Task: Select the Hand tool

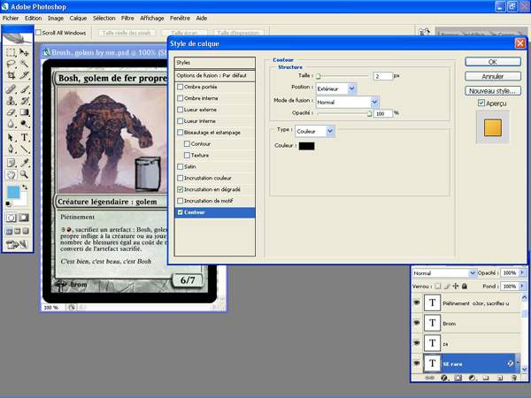Action: pos(11,174)
